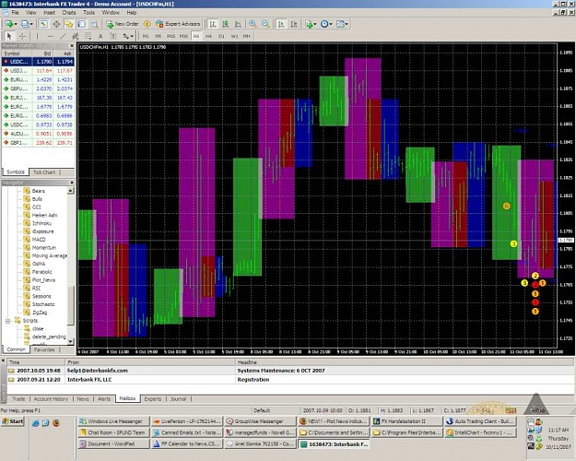The width and height of the screenshot is (576, 461).
Task: Open the Systems Maintenance mail message
Action: (290, 371)
